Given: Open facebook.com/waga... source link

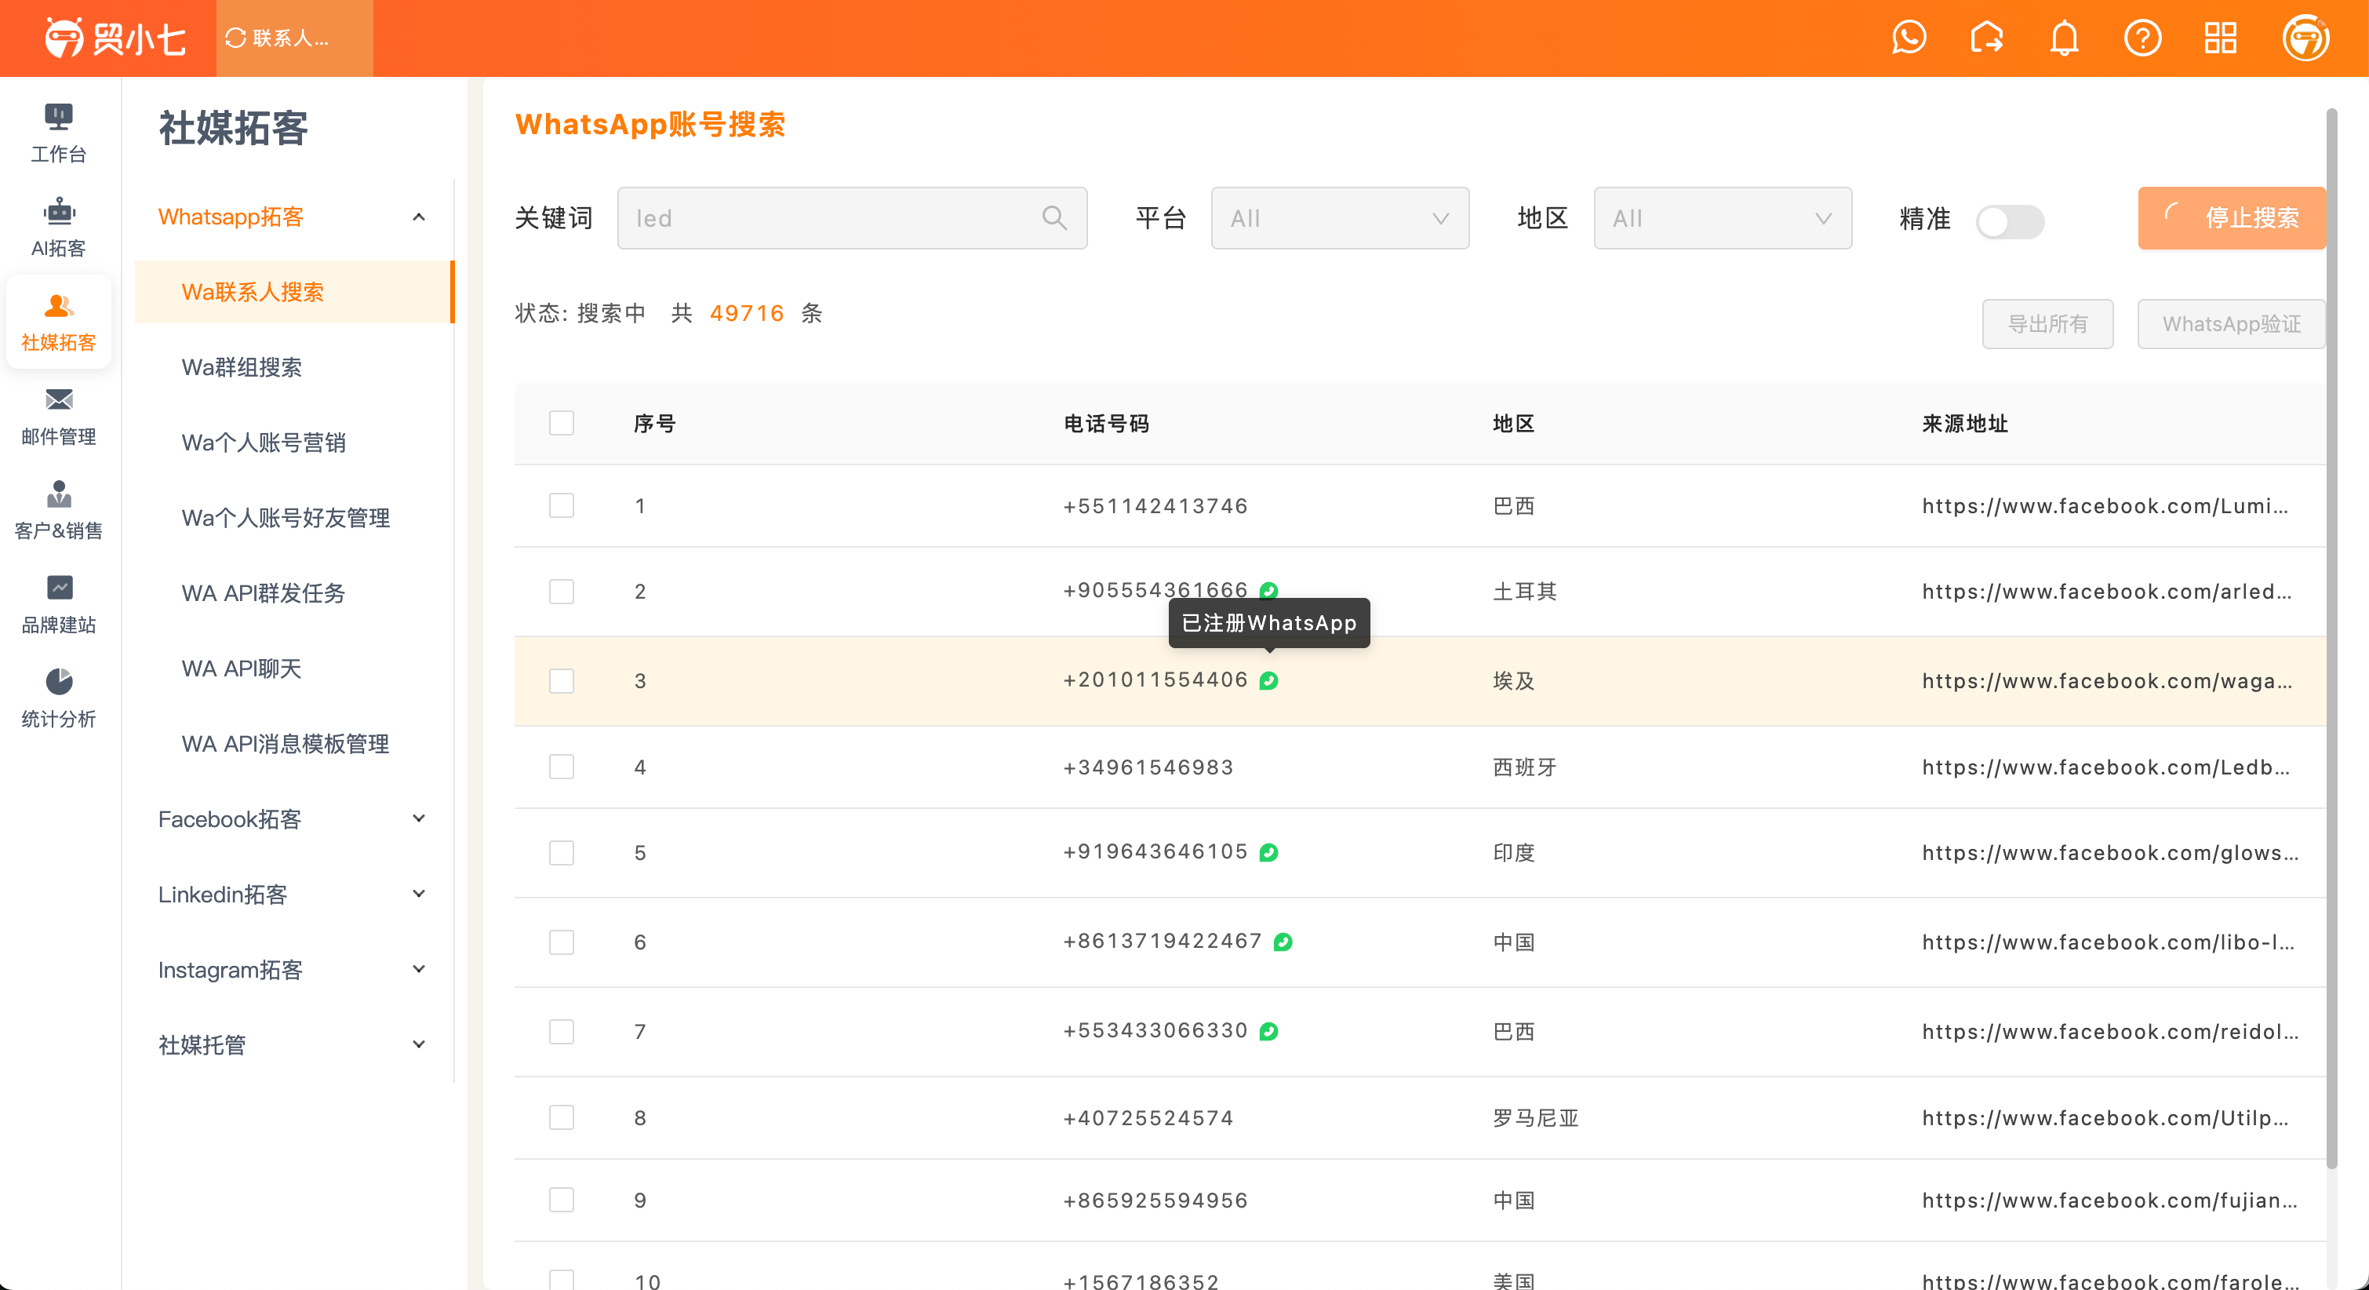Looking at the screenshot, I should (2107, 681).
